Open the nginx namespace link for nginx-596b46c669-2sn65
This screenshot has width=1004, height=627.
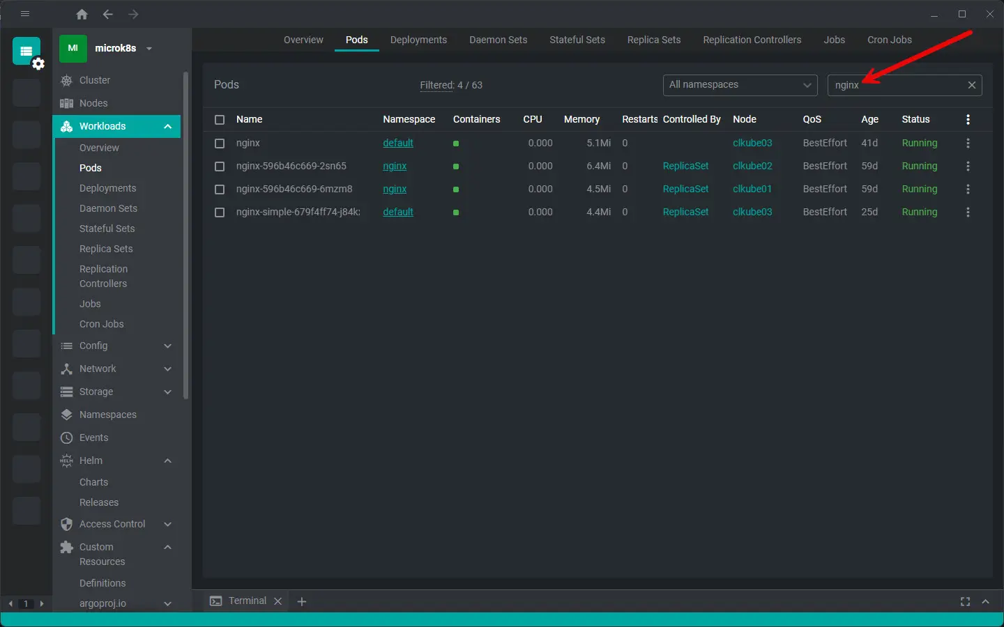point(395,166)
